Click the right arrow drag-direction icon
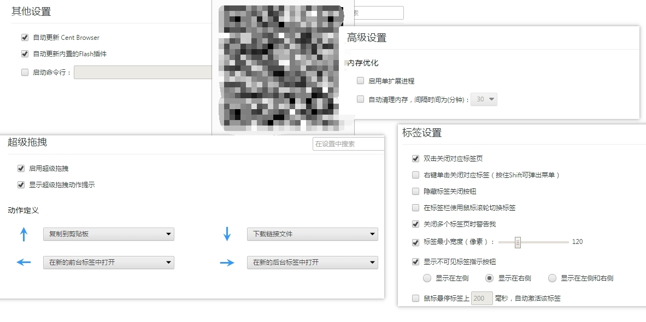 (x=227, y=263)
